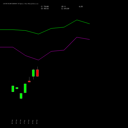The width and height of the screenshot is (128, 128).
Task: Click the value '6.35' in header
Action: [81, 7]
